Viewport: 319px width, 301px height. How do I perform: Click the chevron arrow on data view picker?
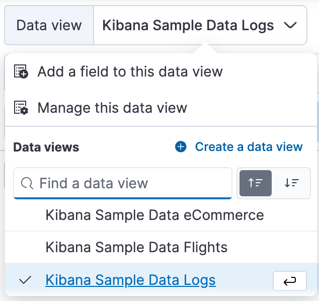tap(290, 25)
